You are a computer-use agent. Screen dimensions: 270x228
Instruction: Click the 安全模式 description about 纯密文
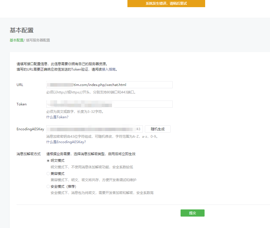pyautogui.click(x=102, y=193)
